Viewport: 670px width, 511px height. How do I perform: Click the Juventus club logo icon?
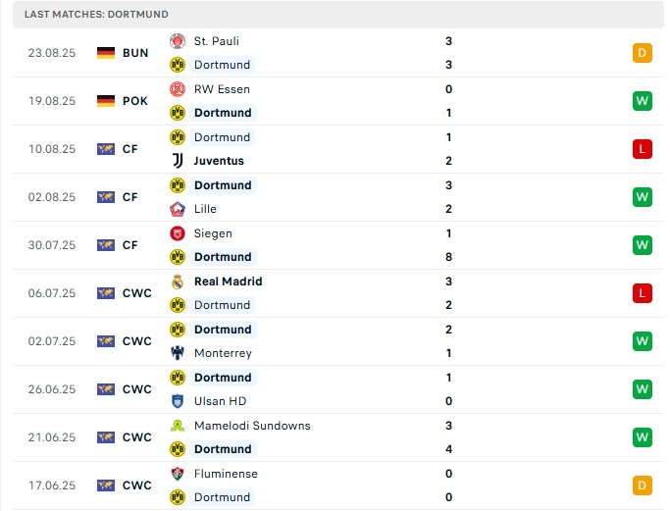pos(178,161)
